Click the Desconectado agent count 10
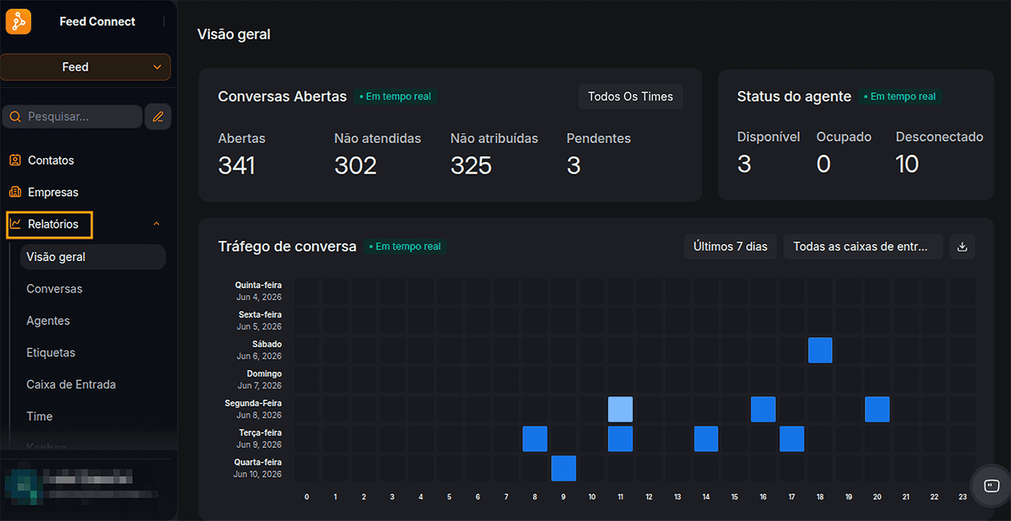The image size is (1011, 521). 907,164
